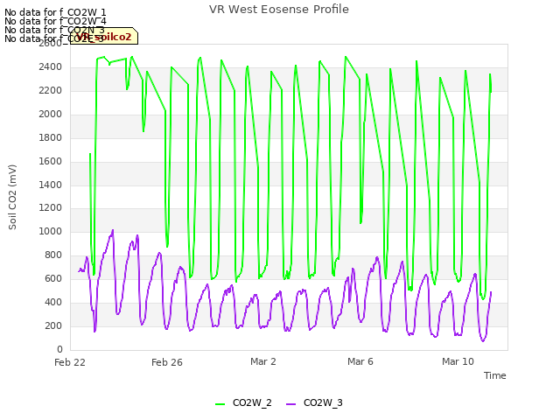The height and width of the screenshot is (420, 560).
Task: Click the purple CO2W_3 legend swatch
Action: point(291,404)
